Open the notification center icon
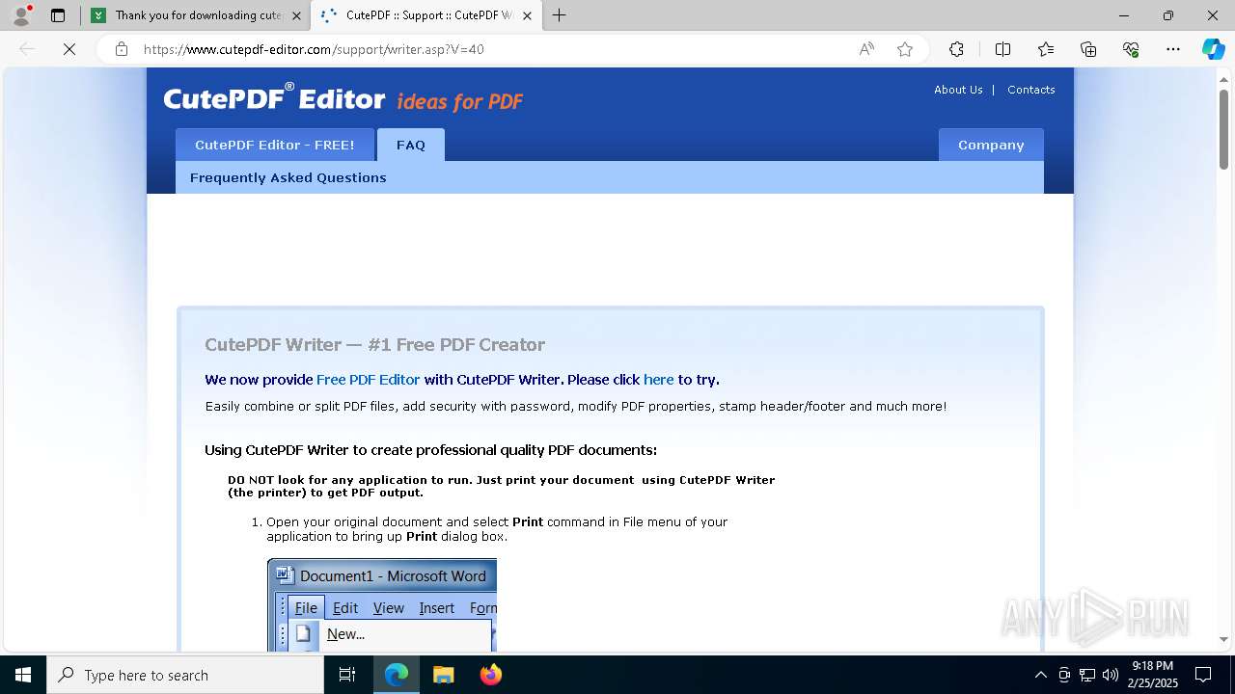The image size is (1235, 694). tap(1203, 675)
